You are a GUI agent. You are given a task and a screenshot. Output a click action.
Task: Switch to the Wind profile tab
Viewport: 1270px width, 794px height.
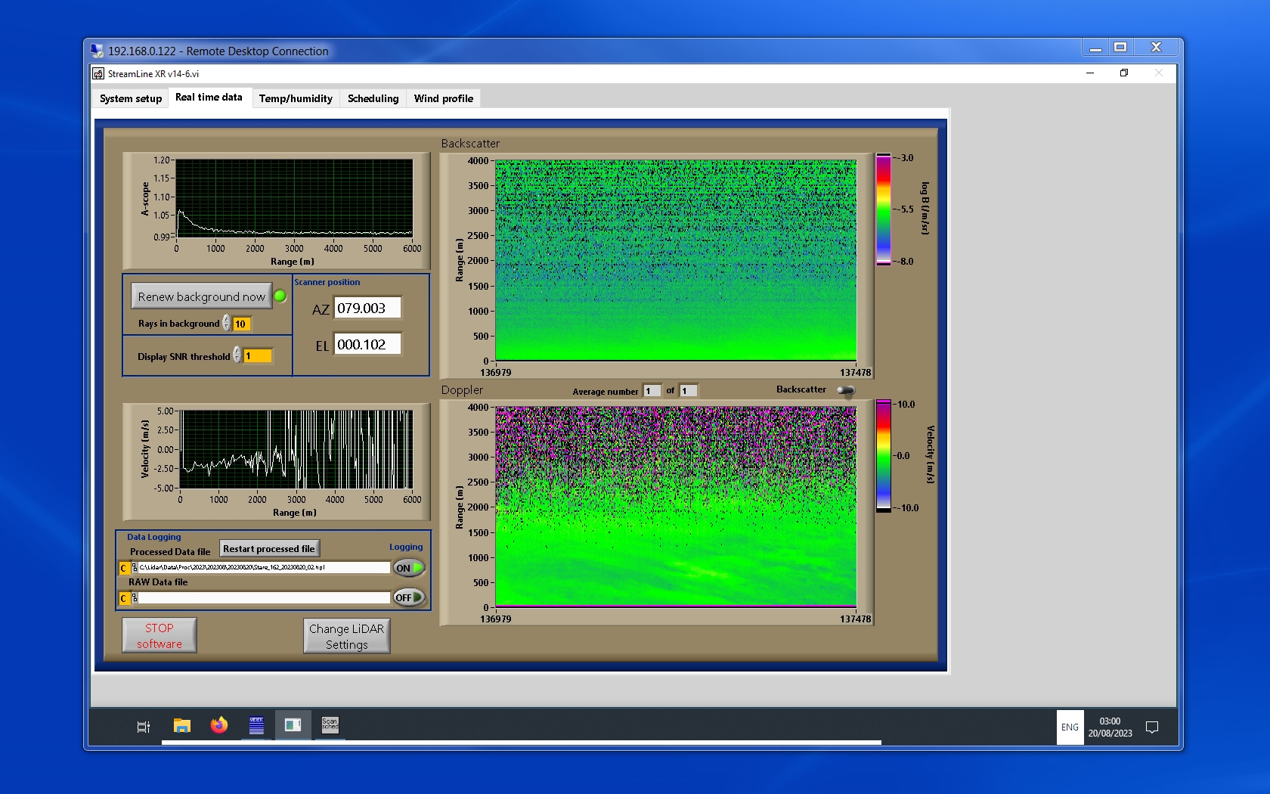click(443, 98)
